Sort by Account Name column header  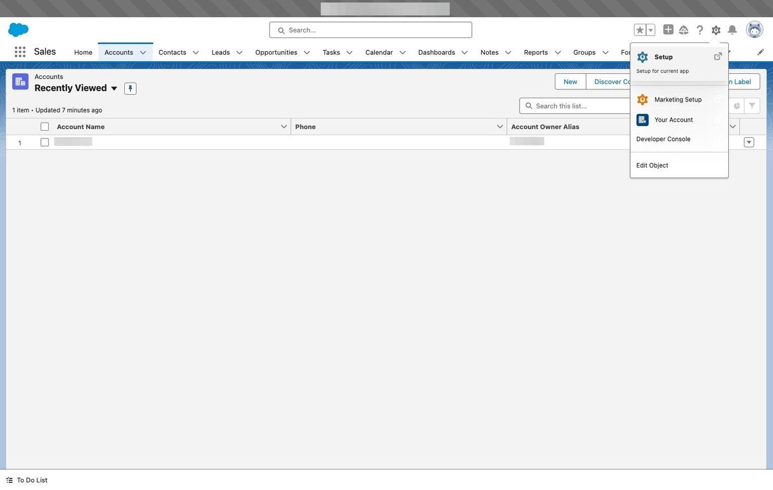[x=81, y=127]
